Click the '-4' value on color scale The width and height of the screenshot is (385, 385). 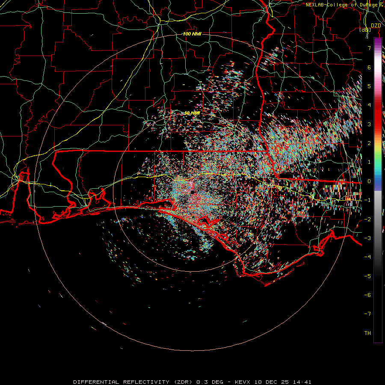click(367, 257)
